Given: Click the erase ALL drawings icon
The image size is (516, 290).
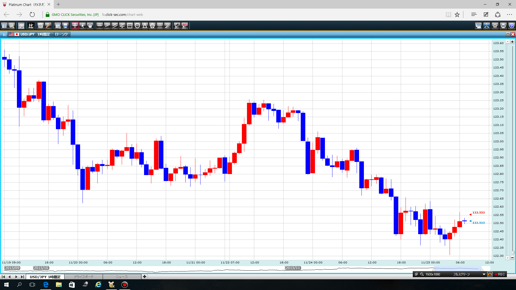Looking at the screenshot, I should click(185, 26).
